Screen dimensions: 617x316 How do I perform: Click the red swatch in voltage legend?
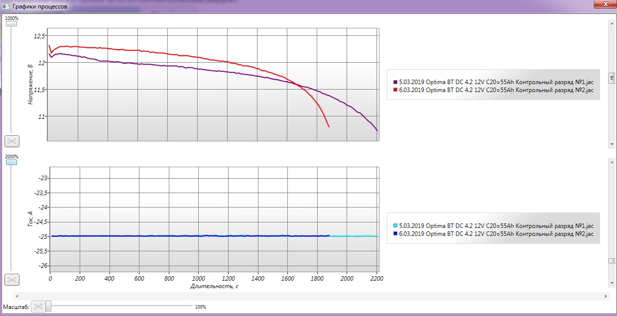click(395, 90)
